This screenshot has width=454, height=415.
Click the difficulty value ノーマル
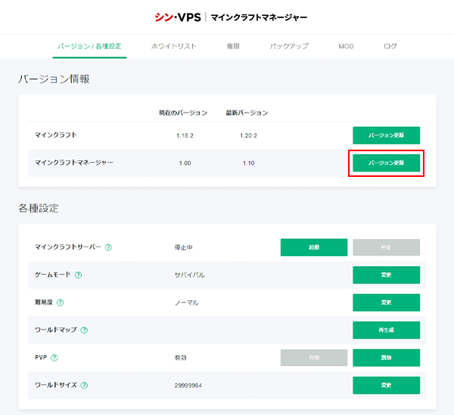tap(187, 303)
